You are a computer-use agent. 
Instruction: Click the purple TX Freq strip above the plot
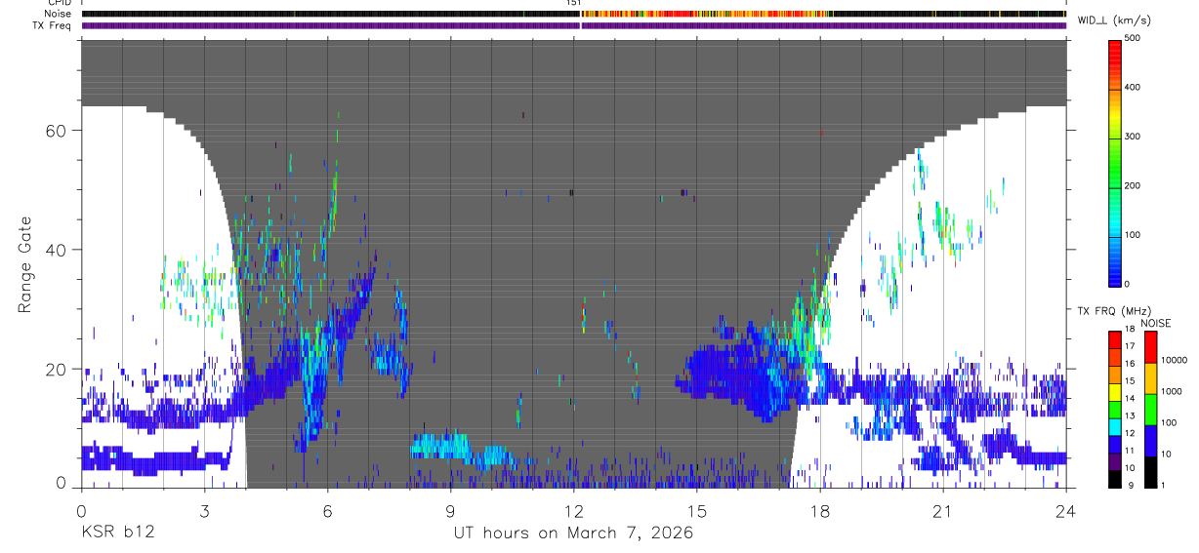[x=573, y=25]
